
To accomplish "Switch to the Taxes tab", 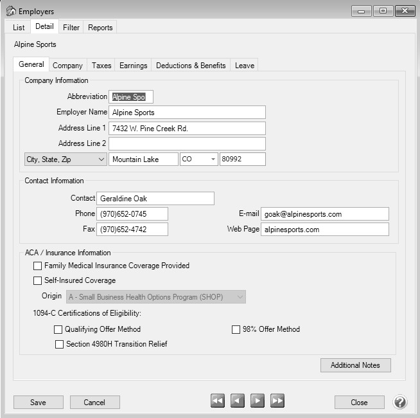I will coord(101,66).
